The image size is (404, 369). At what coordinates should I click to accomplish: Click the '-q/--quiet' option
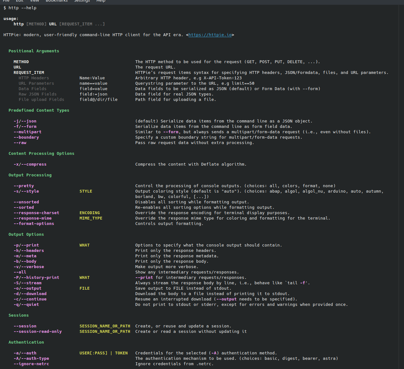[x=26, y=305]
